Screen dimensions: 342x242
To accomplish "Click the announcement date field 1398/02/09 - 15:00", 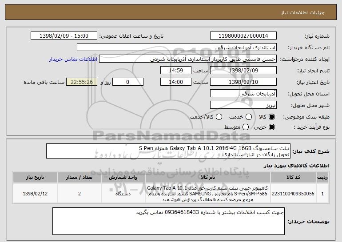I will coord(64,36).
